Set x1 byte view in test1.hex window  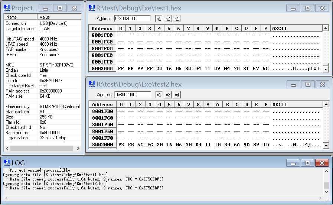159,19
